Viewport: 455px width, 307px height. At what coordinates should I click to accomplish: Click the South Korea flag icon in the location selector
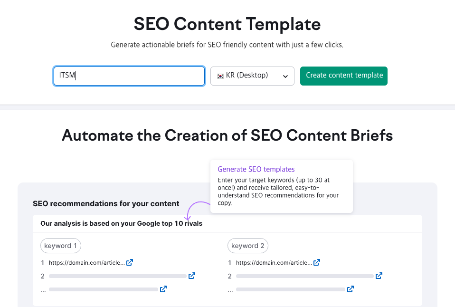click(x=219, y=76)
